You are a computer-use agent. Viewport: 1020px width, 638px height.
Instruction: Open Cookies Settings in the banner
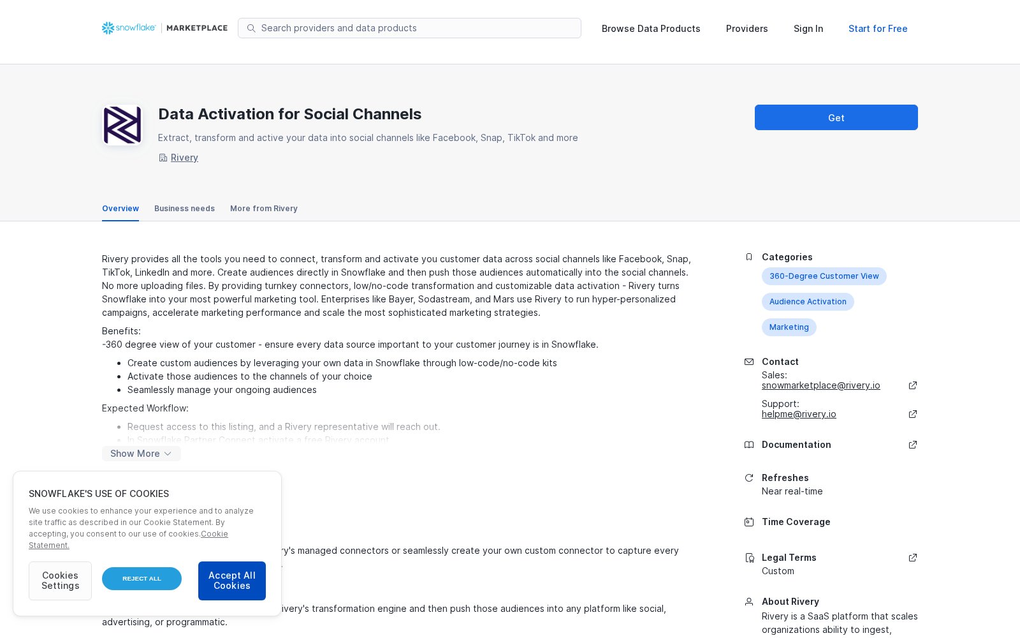point(60,581)
